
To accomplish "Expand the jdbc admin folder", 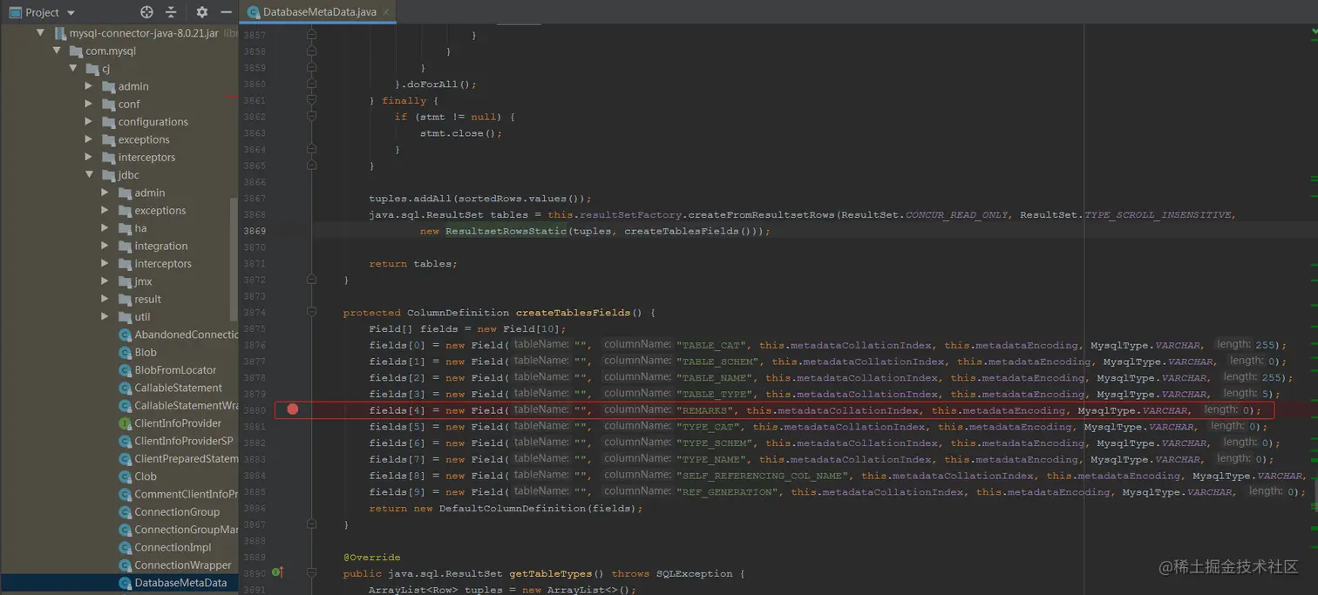I will coord(105,193).
